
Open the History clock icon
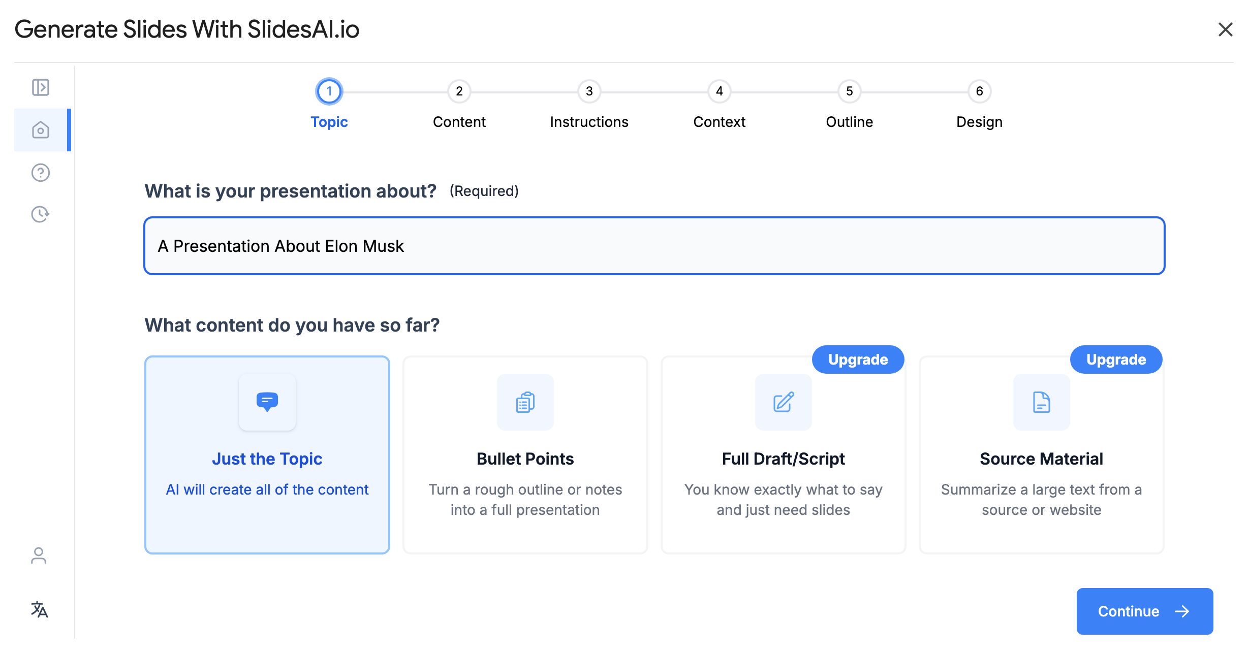pyautogui.click(x=41, y=214)
